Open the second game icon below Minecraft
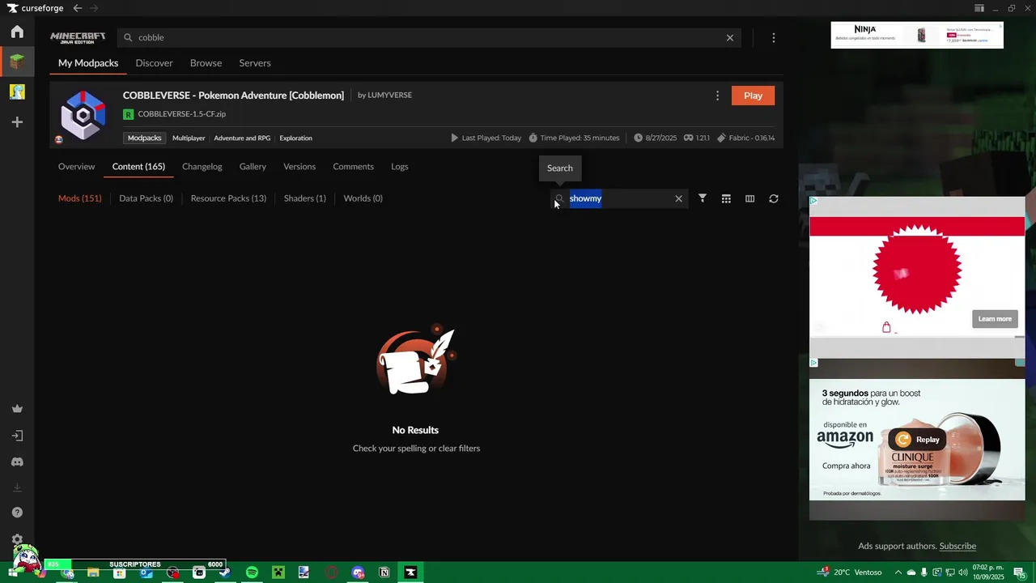The image size is (1036, 583). [17, 91]
